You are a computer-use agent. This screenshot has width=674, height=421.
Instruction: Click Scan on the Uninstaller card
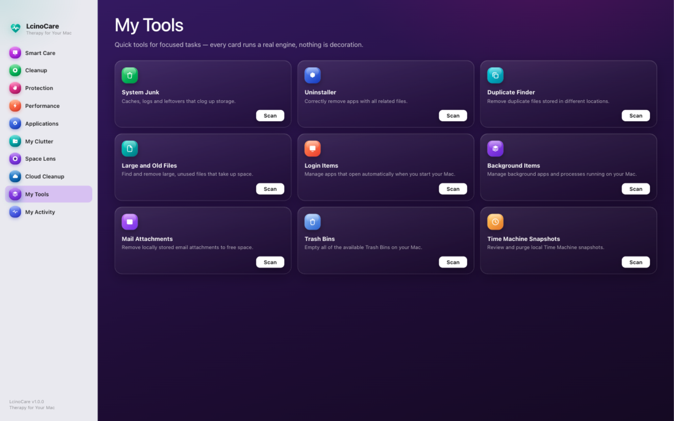pos(453,116)
